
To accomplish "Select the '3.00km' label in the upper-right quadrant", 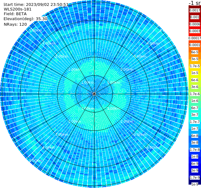I will click(x=140, y=56).
